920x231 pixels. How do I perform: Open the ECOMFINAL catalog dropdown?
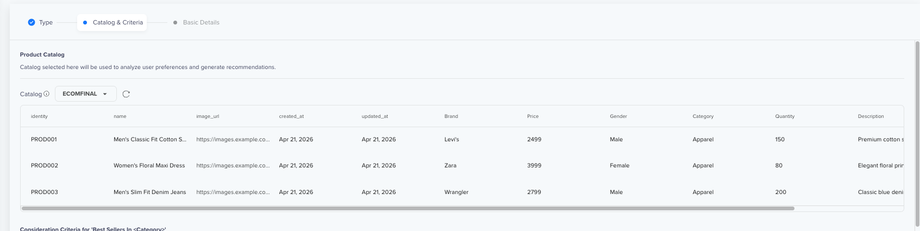pos(86,93)
